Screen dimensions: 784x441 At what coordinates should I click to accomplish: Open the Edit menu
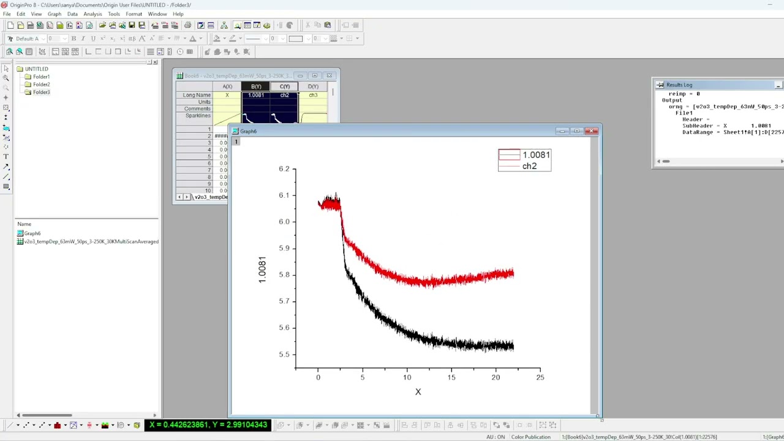pyautogui.click(x=21, y=14)
